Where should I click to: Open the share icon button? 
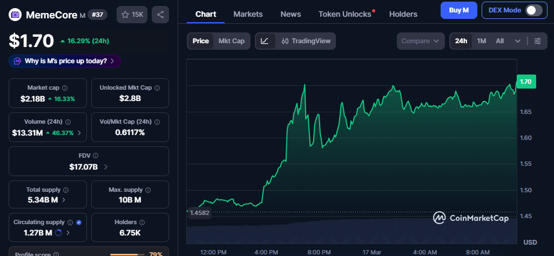(x=160, y=15)
